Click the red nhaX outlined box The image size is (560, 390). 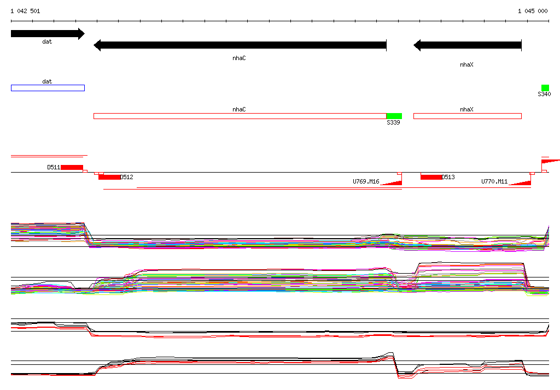click(x=468, y=116)
